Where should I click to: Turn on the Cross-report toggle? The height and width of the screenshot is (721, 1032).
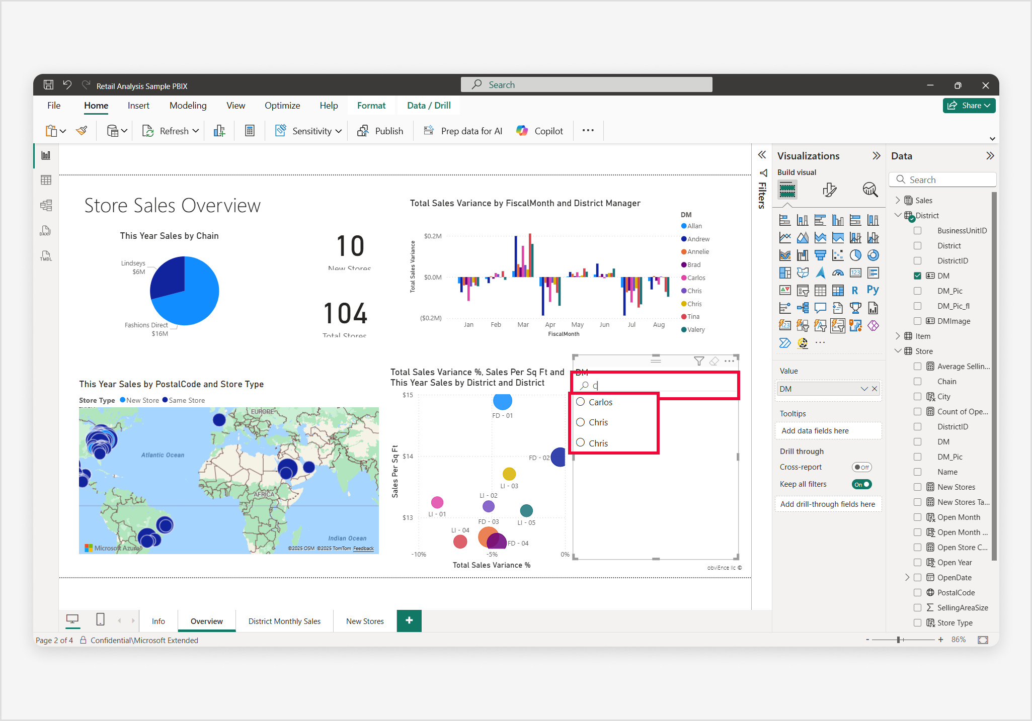[861, 467]
